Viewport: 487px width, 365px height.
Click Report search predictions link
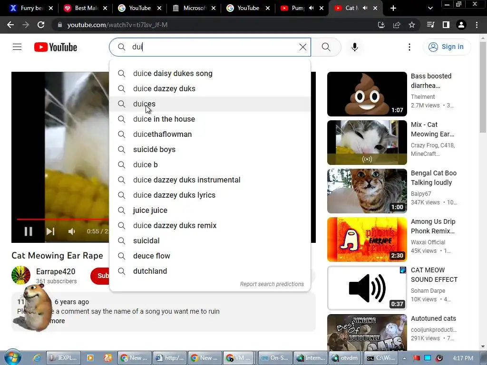tap(272, 284)
